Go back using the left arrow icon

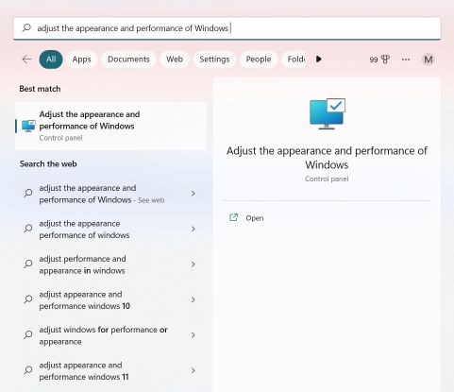pos(27,60)
